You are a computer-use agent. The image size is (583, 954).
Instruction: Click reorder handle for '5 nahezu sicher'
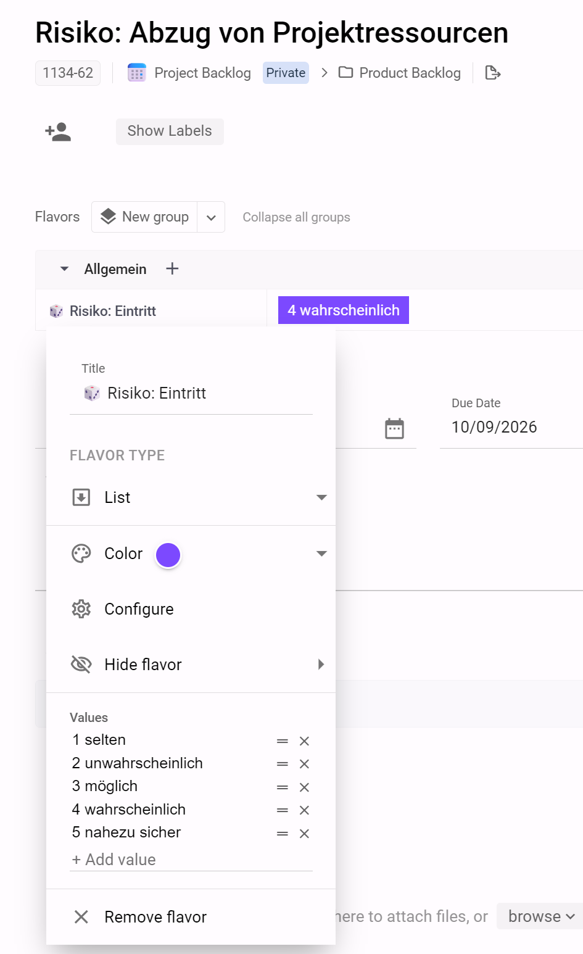pos(283,834)
